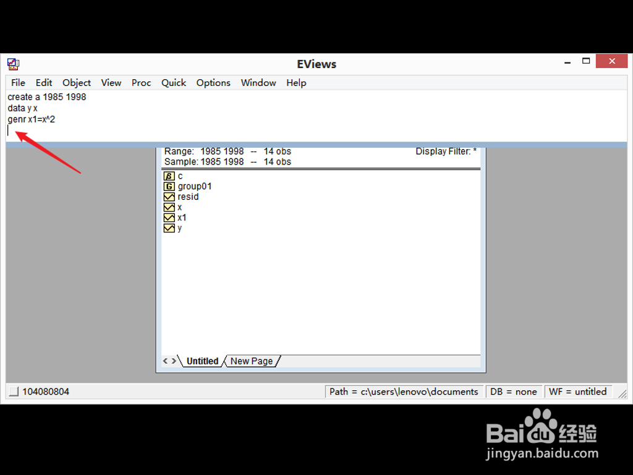The width and height of the screenshot is (633, 475).
Task: Click the status bar box beside 104080804
Action: (14, 392)
